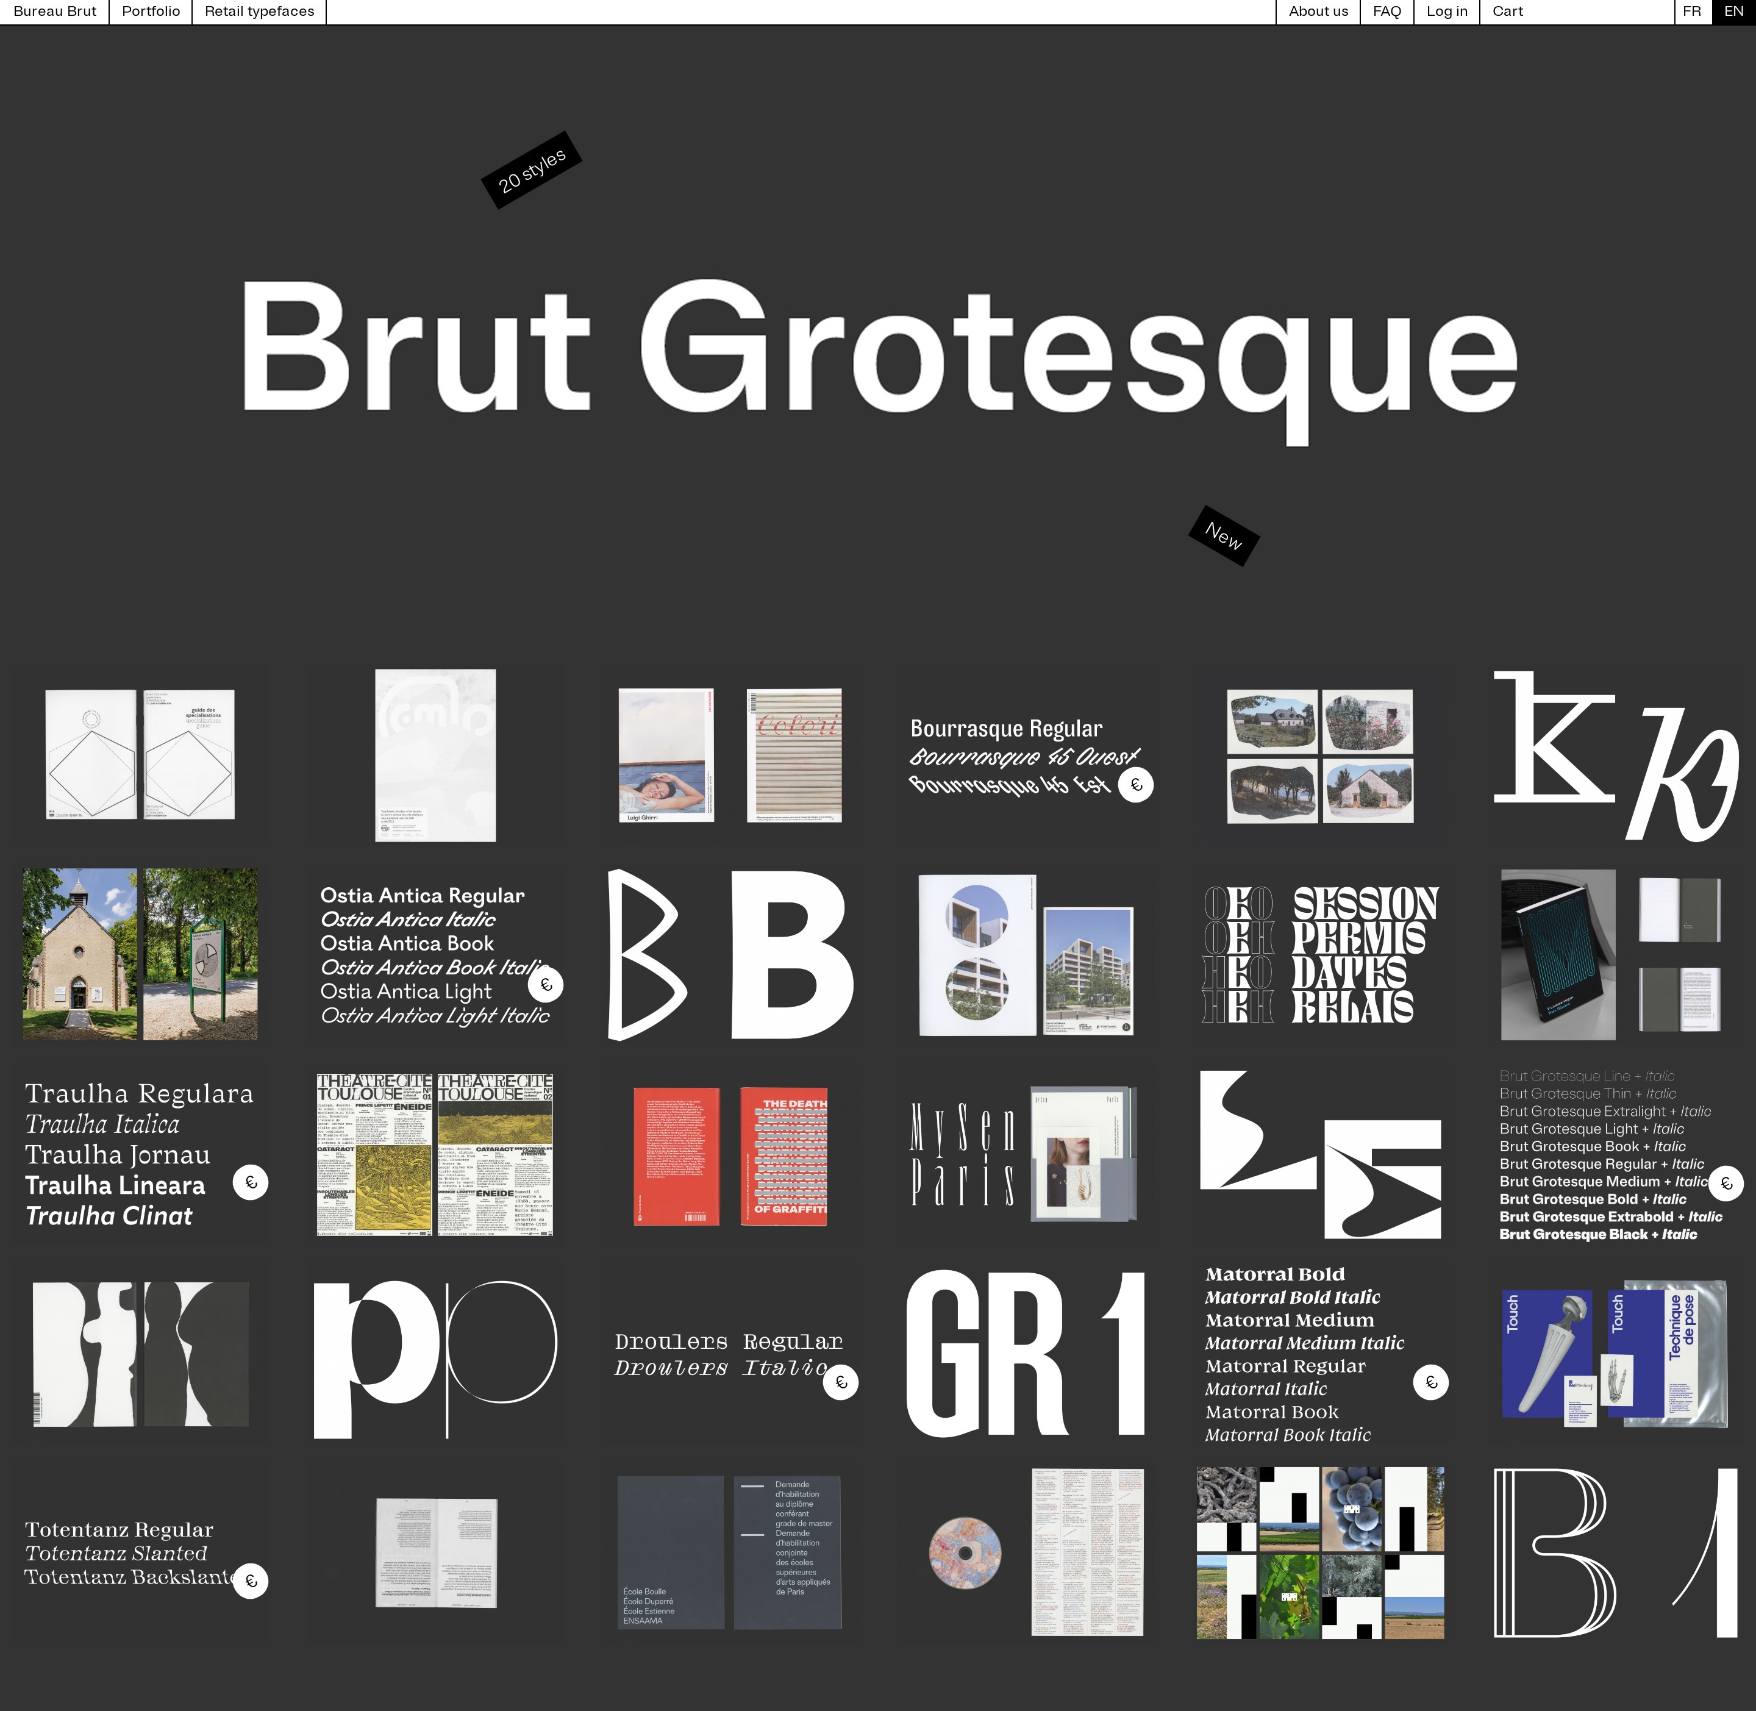Click the euro icon beside Matorral Regular
This screenshot has height=1711, width=1756.
(1430, 1382)
